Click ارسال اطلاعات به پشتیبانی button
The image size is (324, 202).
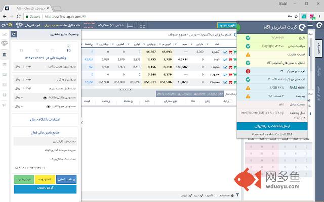(272, 126)
